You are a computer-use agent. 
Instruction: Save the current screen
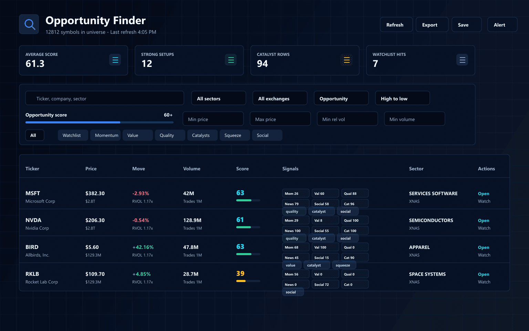point(466,24)
